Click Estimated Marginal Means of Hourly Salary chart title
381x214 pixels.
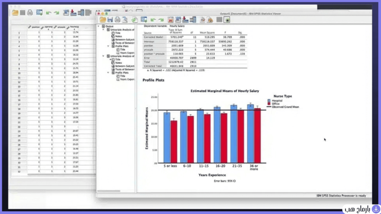(x=224, y=91)
